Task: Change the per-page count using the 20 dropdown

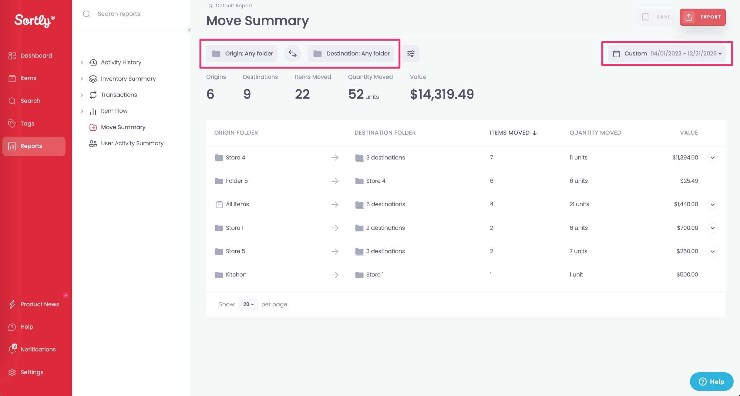Action: (x=248, y=304)
